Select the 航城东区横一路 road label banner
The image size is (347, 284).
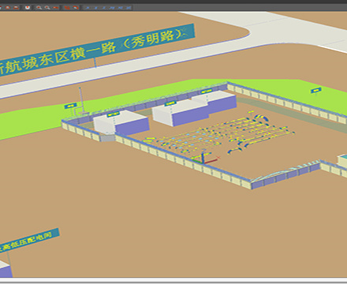click(x=97, y=50)
